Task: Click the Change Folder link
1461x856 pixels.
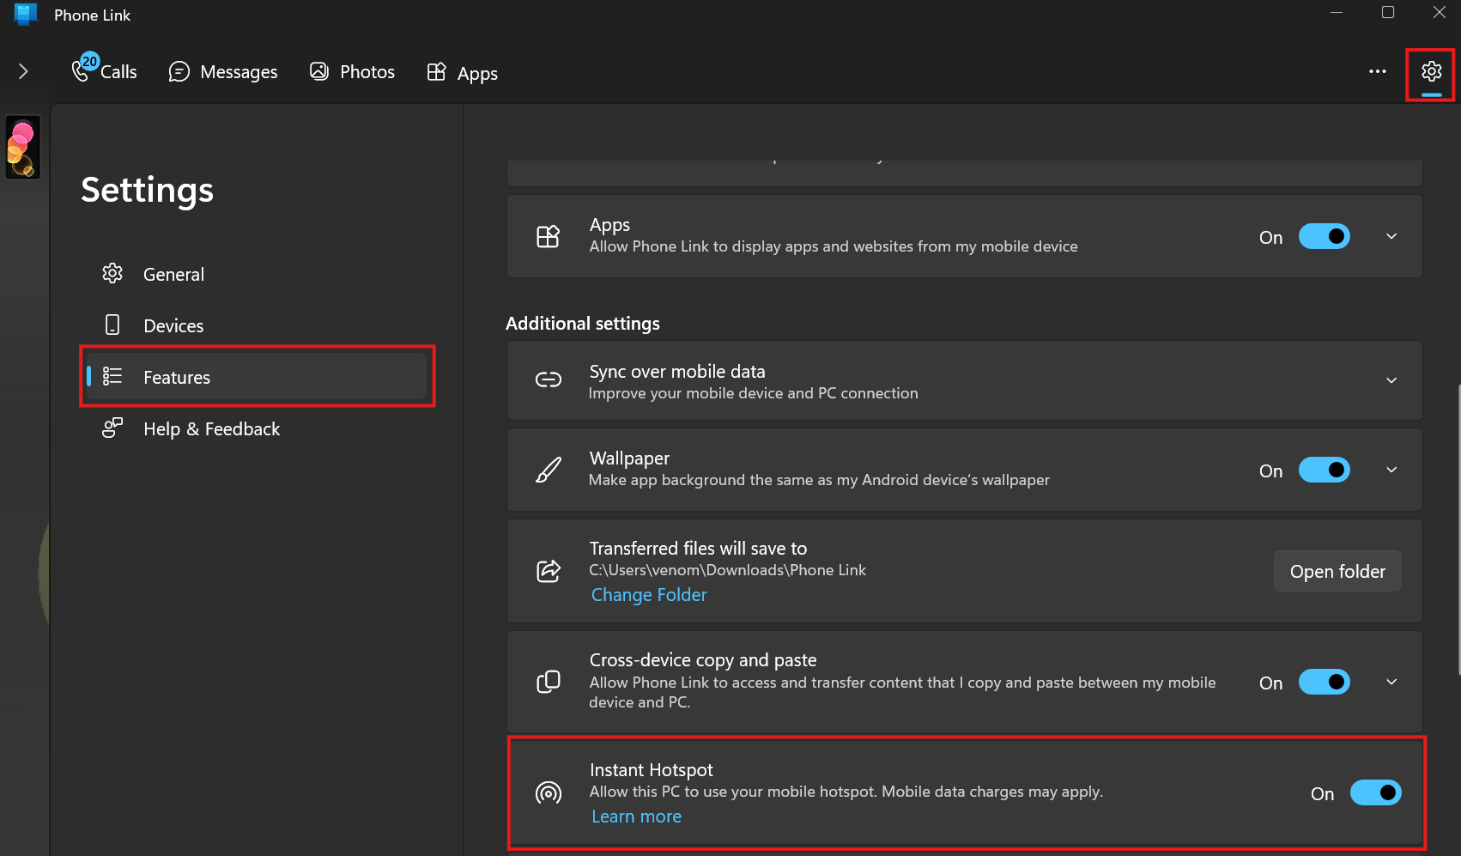Action: [x=649, y=595]
